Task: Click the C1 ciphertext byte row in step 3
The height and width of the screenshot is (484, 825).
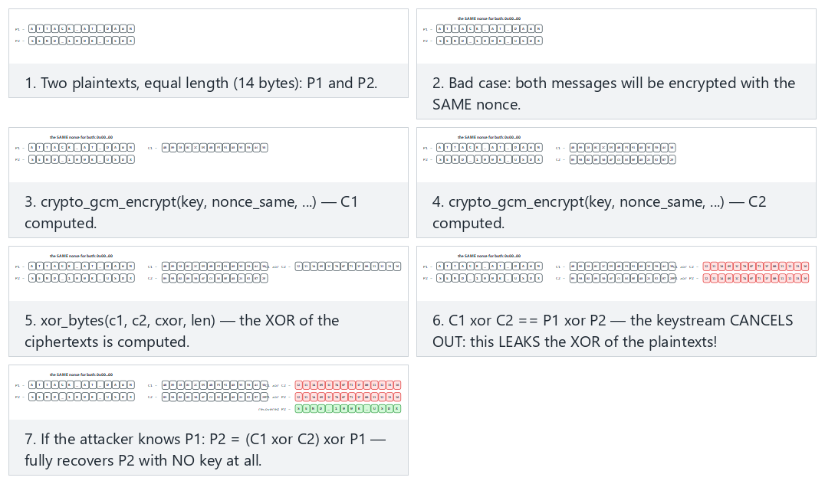Action: point(215,148)
